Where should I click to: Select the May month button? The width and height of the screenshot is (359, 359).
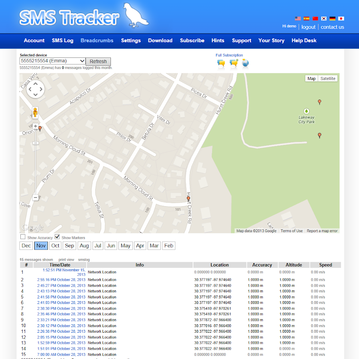click(126, 246)
